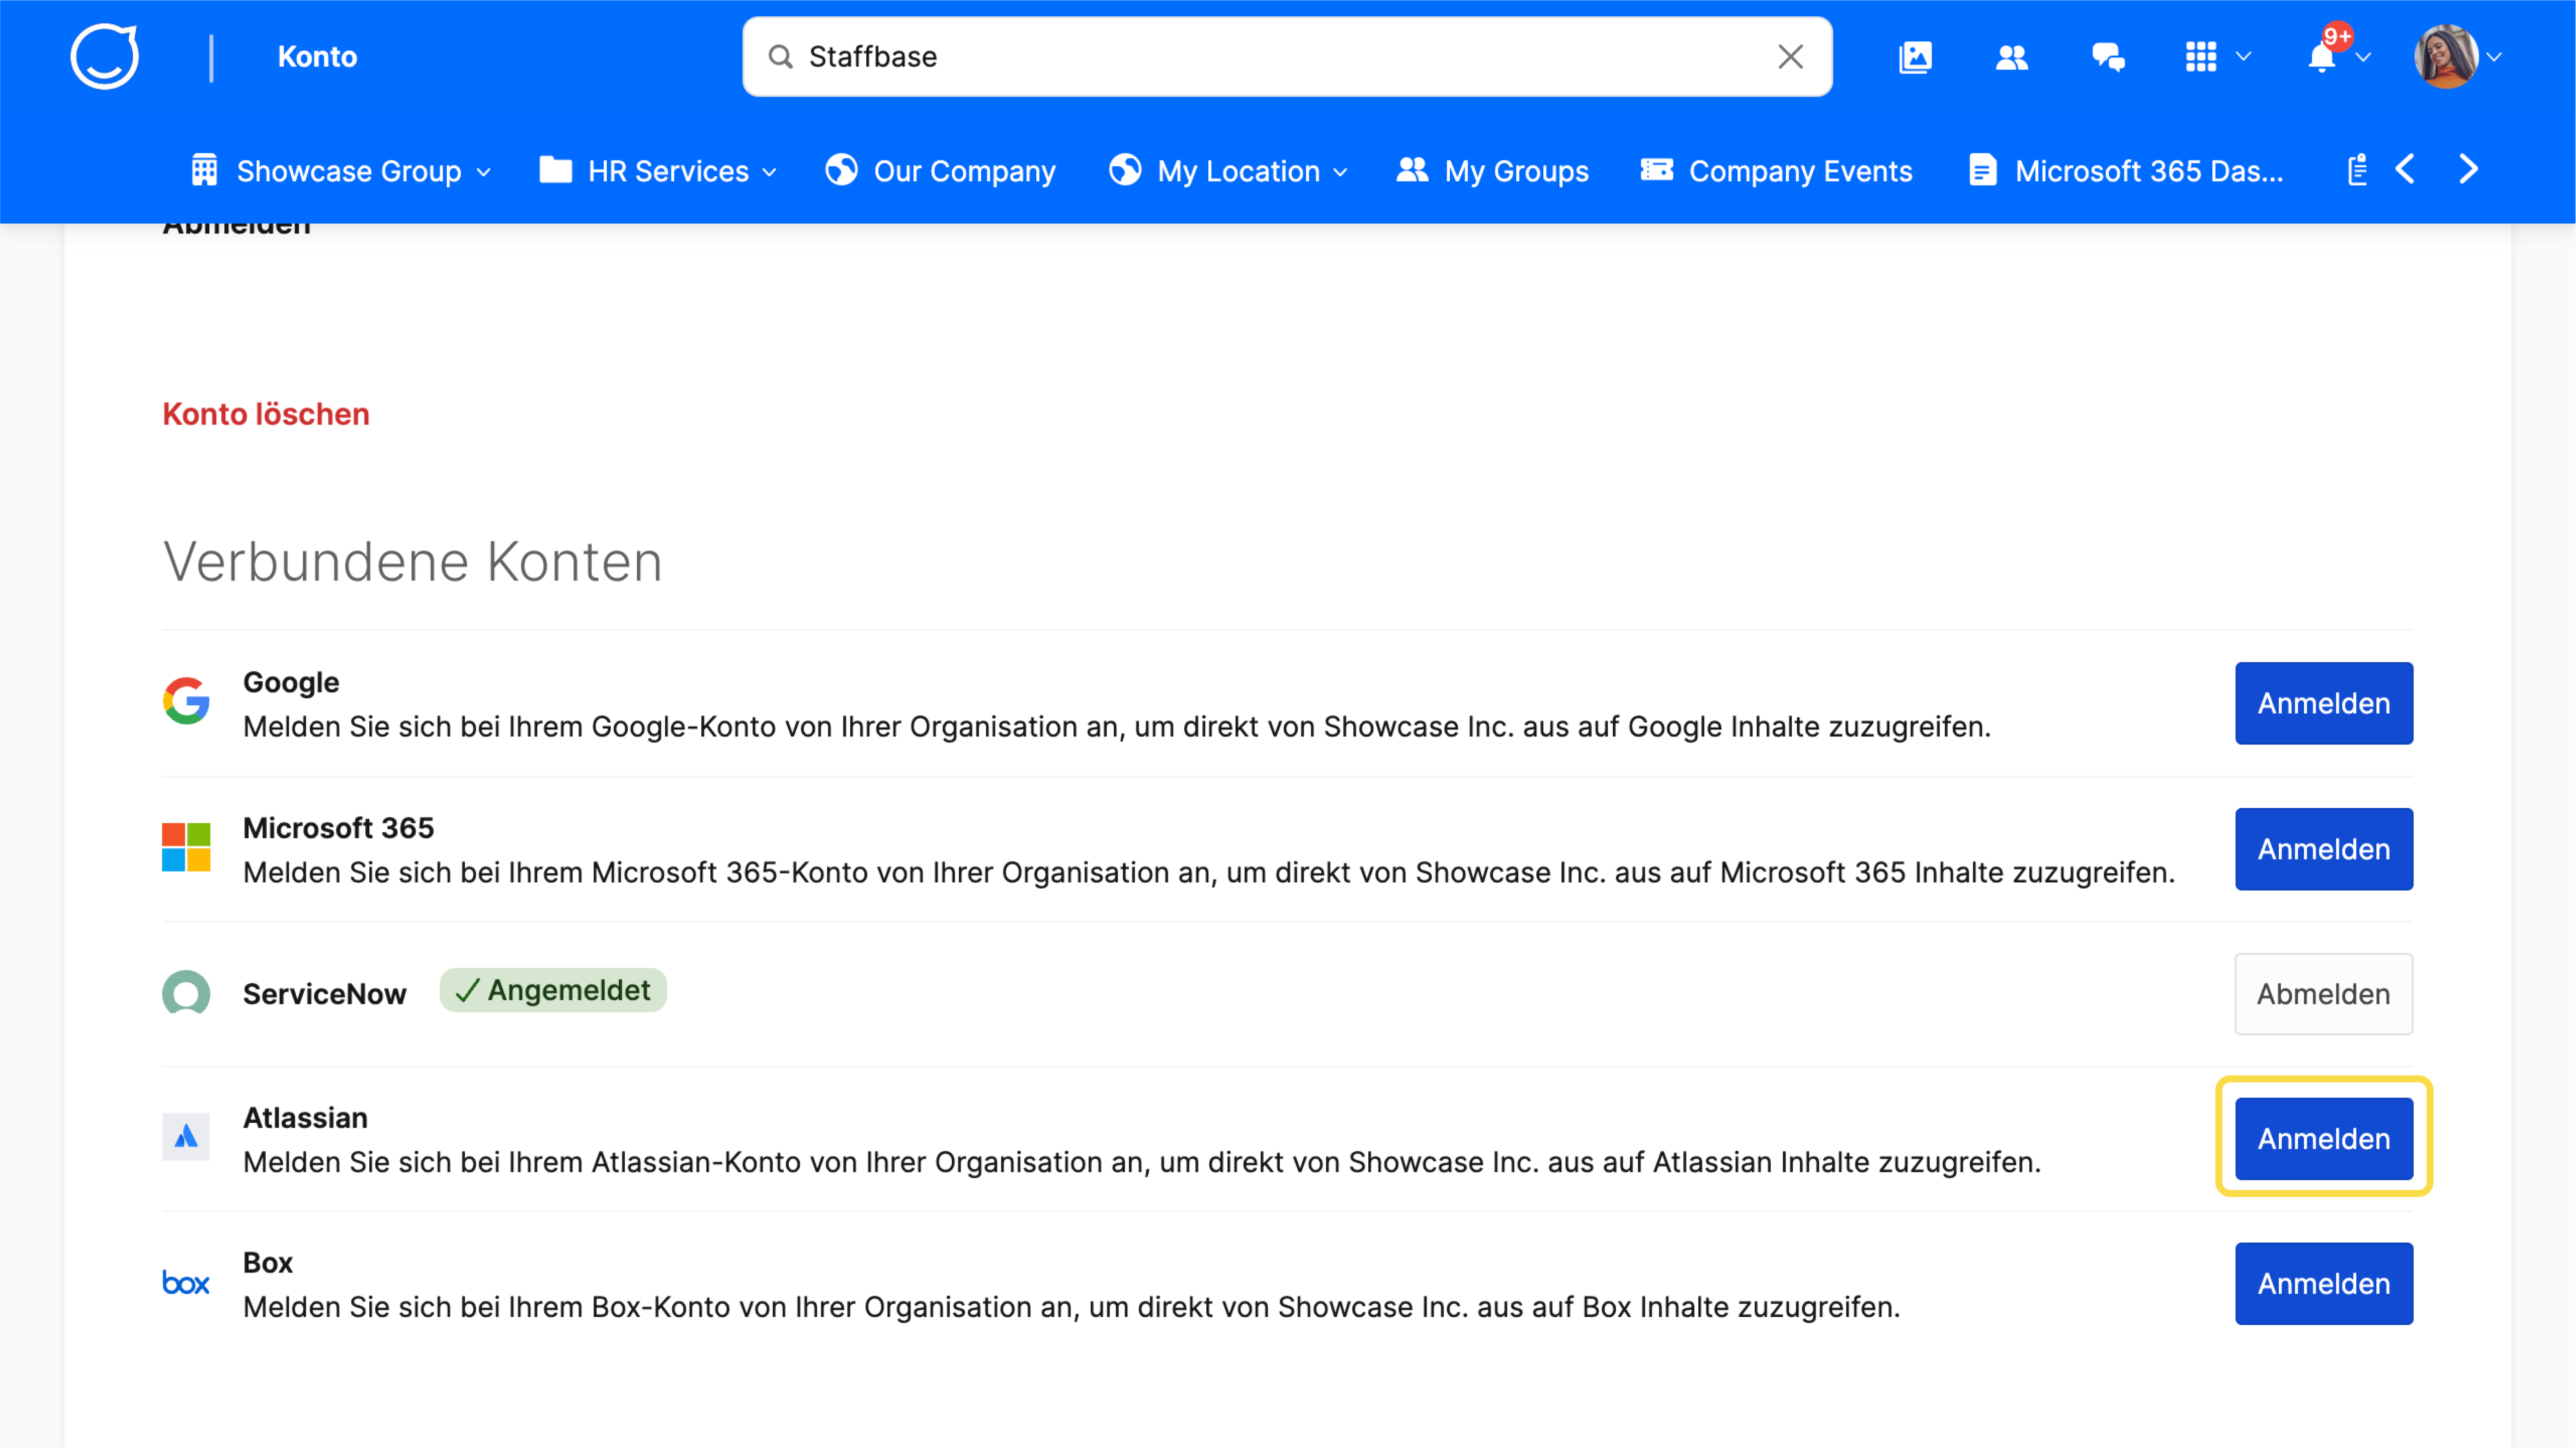Click the ServiceNow logo icon
2576x1448 pixels.
coord(186,993)
